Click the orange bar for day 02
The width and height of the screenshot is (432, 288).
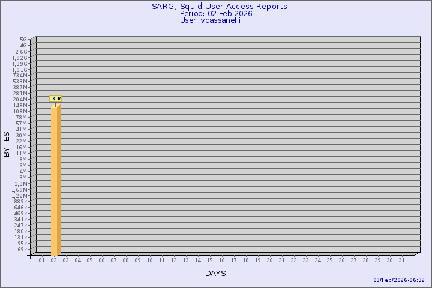click(x=55, y=180)
